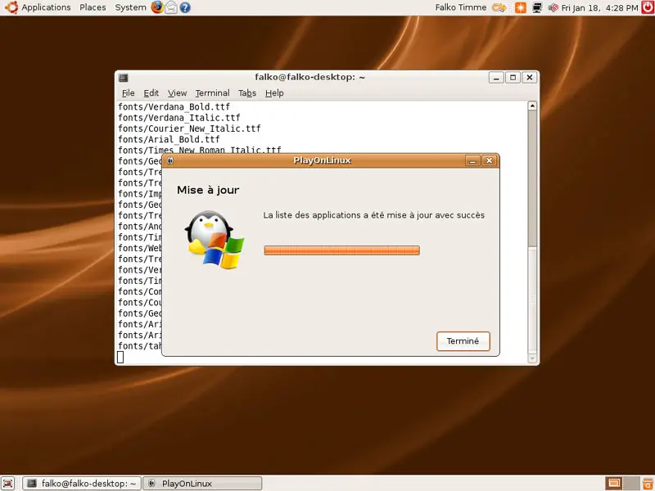The width and height of the screenshot is (655, 491).
Task: Open the Trash icon in bottom panel
Action: (648, 483)
